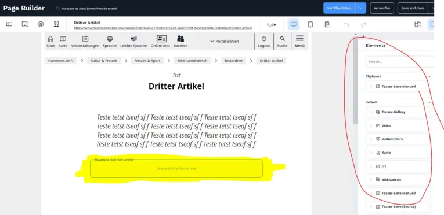Click the italic Test kicker text
444x215 pixels.
(x=176, y=75)
